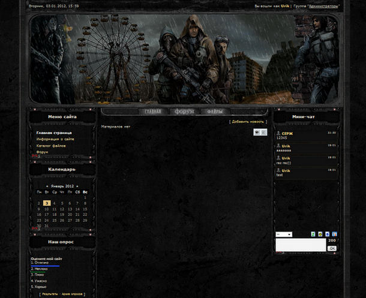Click the grid icon beside the eye icon
This screenshot has height=298, width=366.
pos(264,132)
